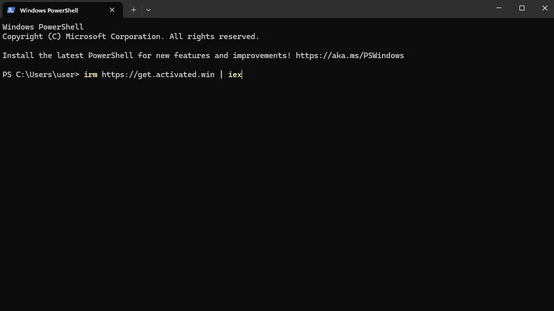
Task: Click the pipe character in the command
Action: 222,75
